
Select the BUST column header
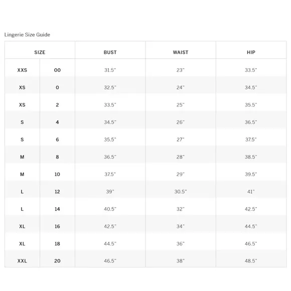110,52
